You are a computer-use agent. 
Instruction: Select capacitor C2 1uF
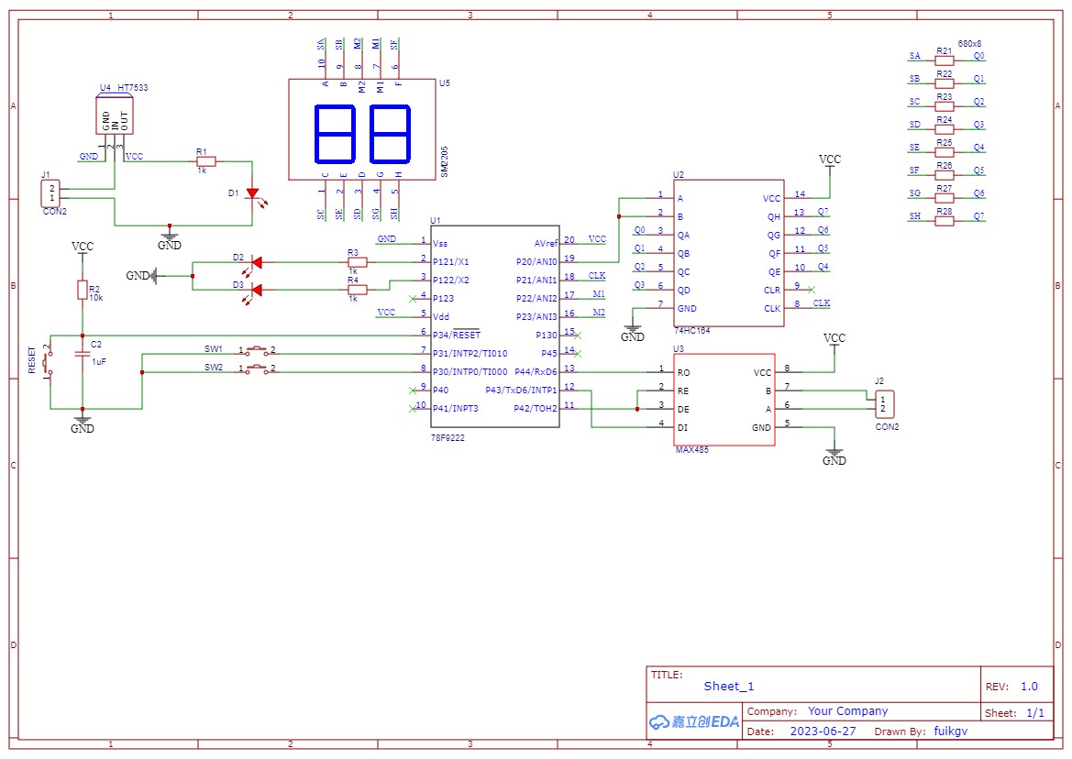tap(83, 353)
